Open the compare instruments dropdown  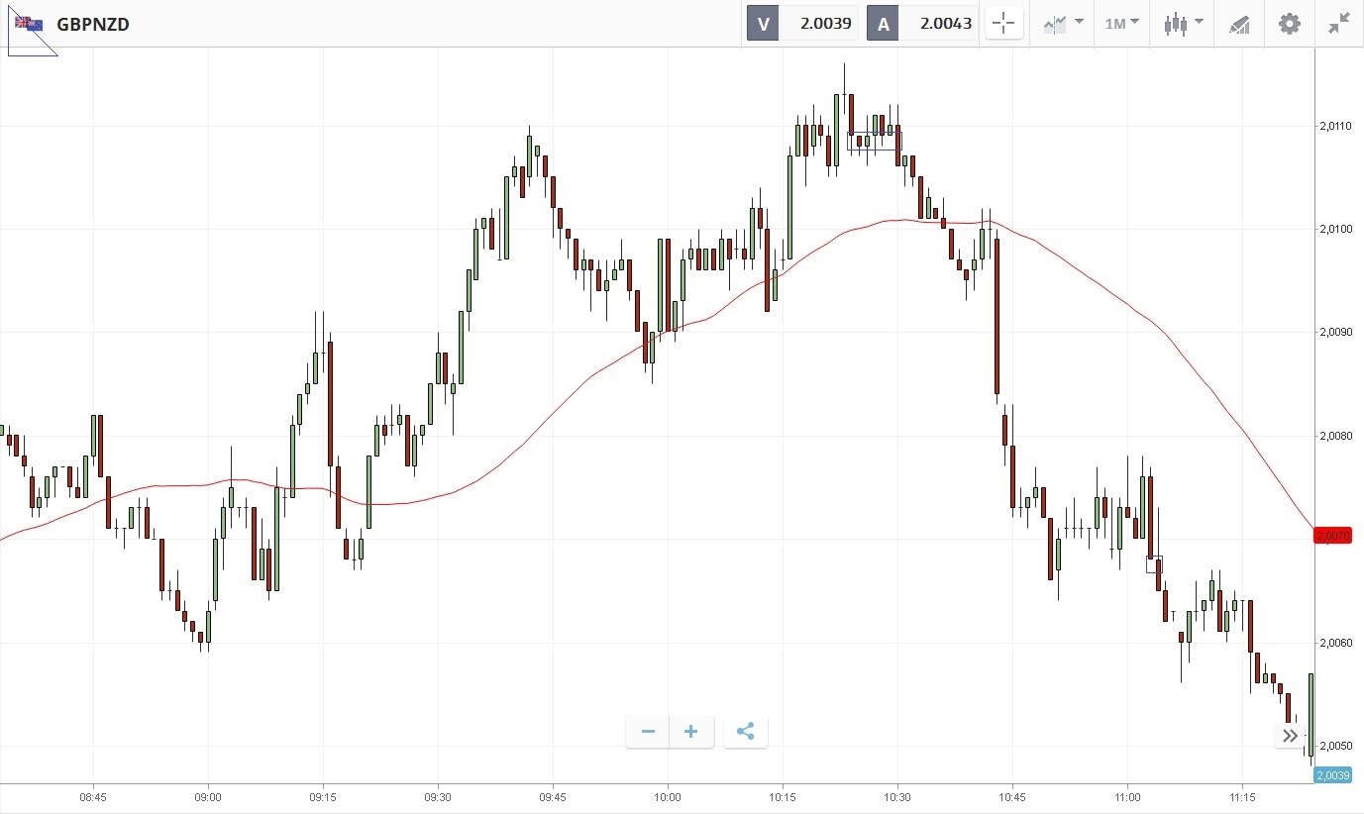[1063, 24]
